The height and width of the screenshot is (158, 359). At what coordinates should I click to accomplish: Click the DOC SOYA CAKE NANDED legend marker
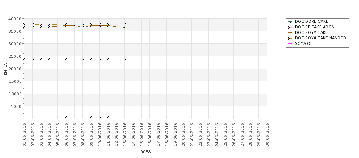click(290, 38)
